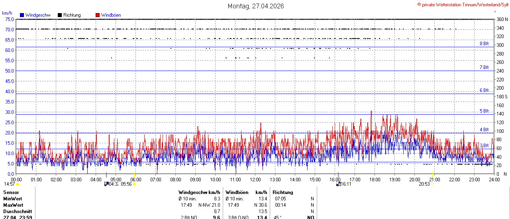Click the 45 ° current direction value
Screen dimensions: 510x219
[x=278, y=217]
